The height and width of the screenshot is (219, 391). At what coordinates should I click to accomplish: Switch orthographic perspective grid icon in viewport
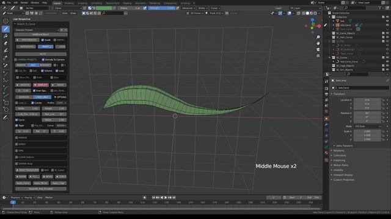(318, 56)
